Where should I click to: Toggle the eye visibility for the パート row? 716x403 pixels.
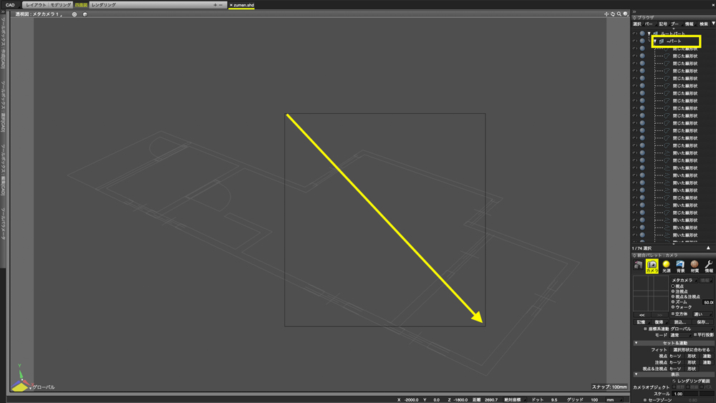634,41
